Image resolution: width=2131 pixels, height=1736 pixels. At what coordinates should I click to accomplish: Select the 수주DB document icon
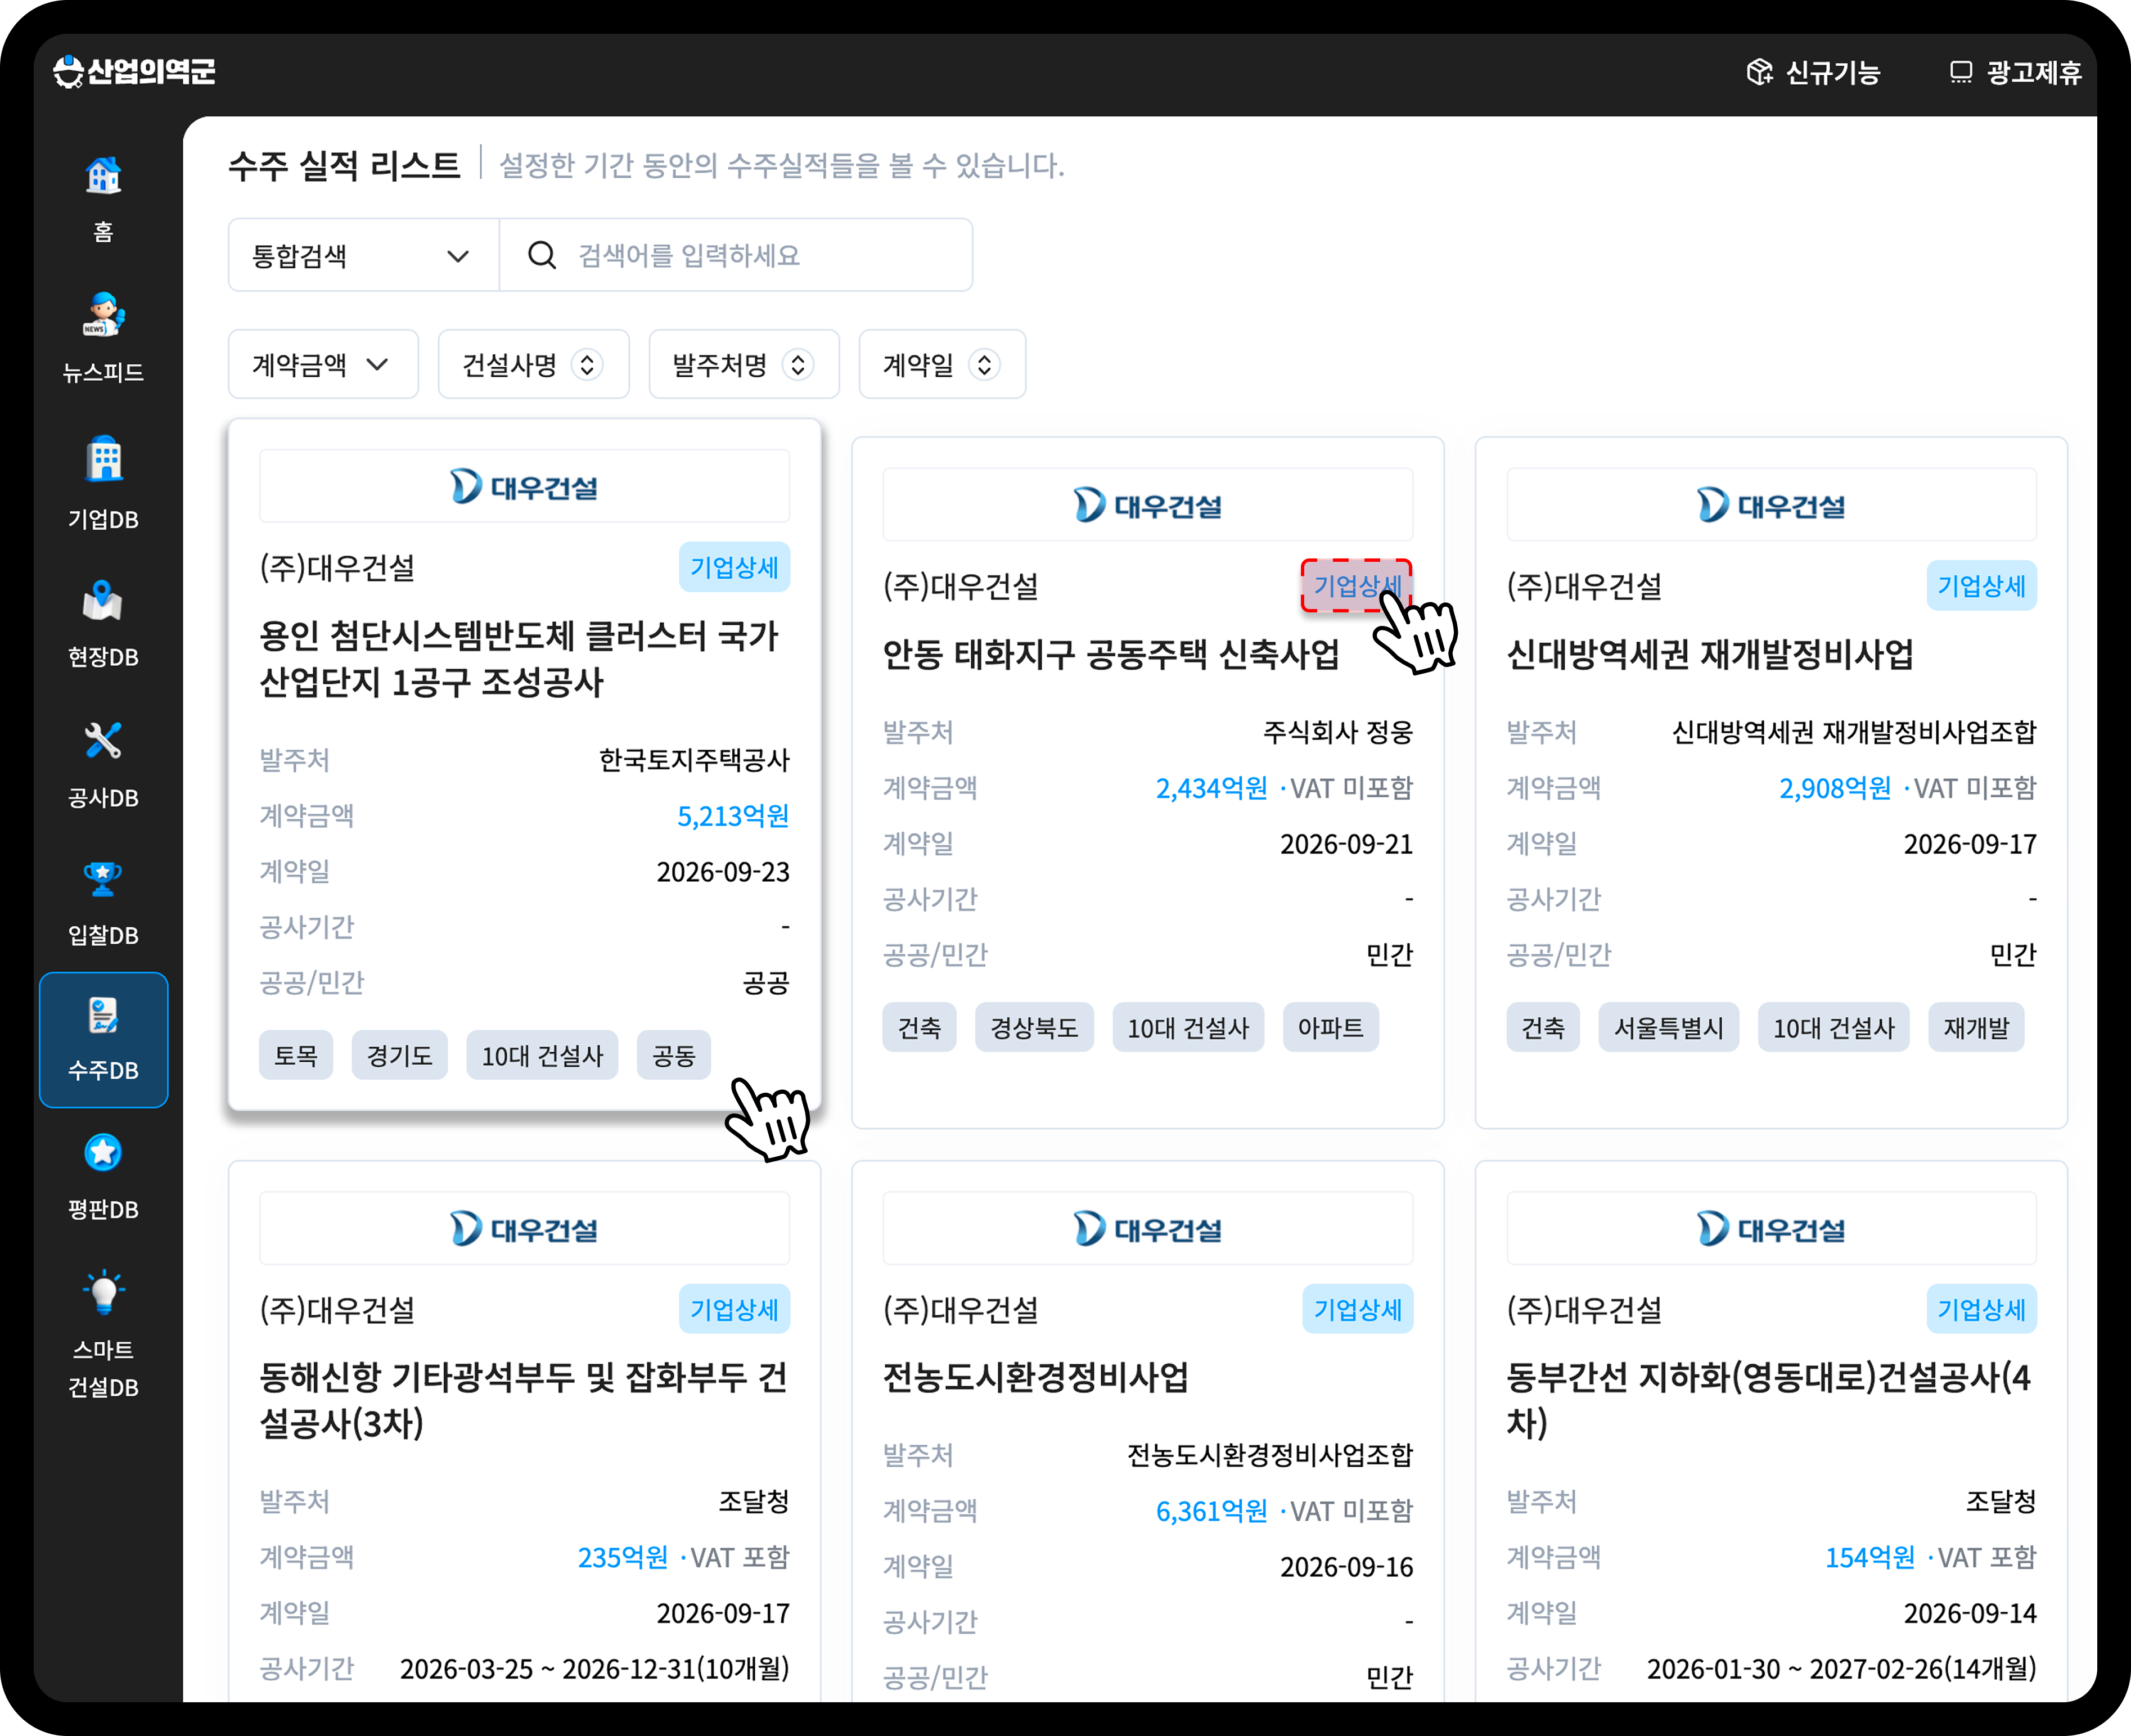103,1016
